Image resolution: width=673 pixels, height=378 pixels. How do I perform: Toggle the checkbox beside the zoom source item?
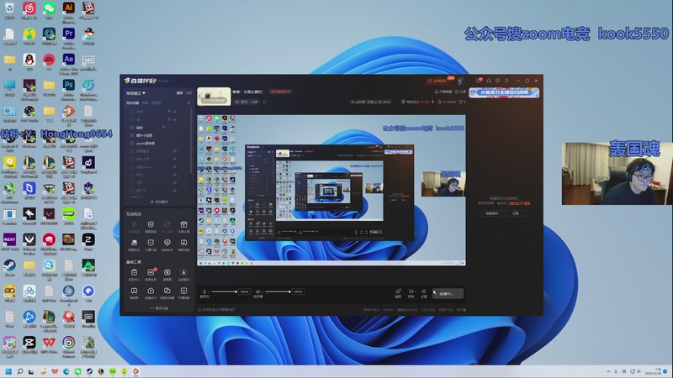pos(130,143)
